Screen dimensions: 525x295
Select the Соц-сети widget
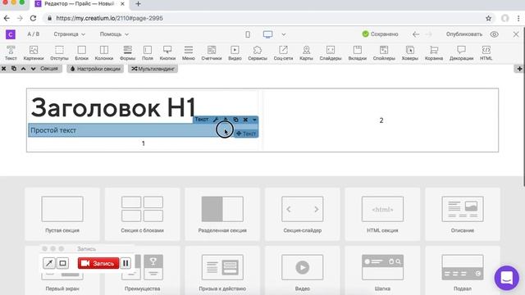click(x=283, y=52)
